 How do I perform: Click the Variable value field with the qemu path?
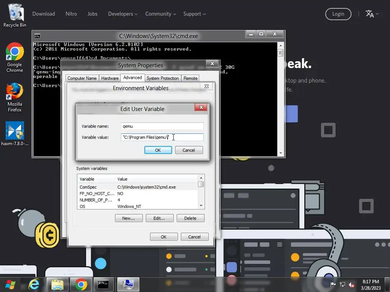pos(162,137)
